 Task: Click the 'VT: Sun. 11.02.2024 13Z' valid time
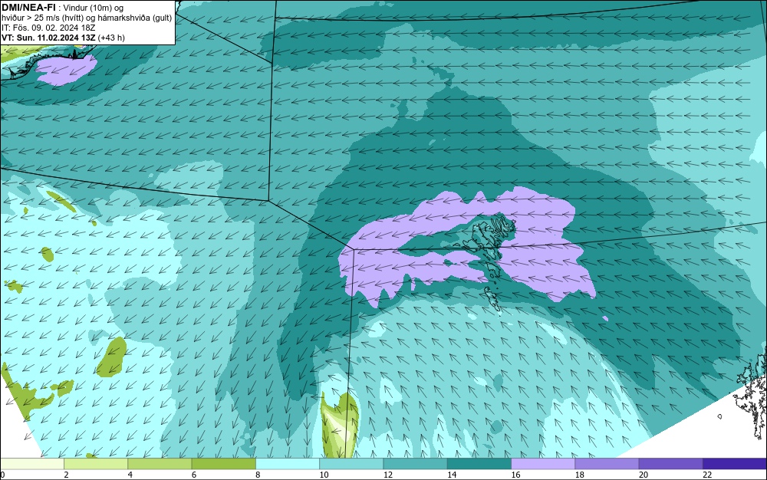click(x=48, y=38)
